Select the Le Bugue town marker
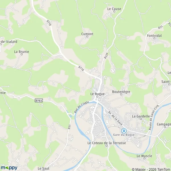Image resolution: width=171 pixels, height=171 pixels. point(97,97)
